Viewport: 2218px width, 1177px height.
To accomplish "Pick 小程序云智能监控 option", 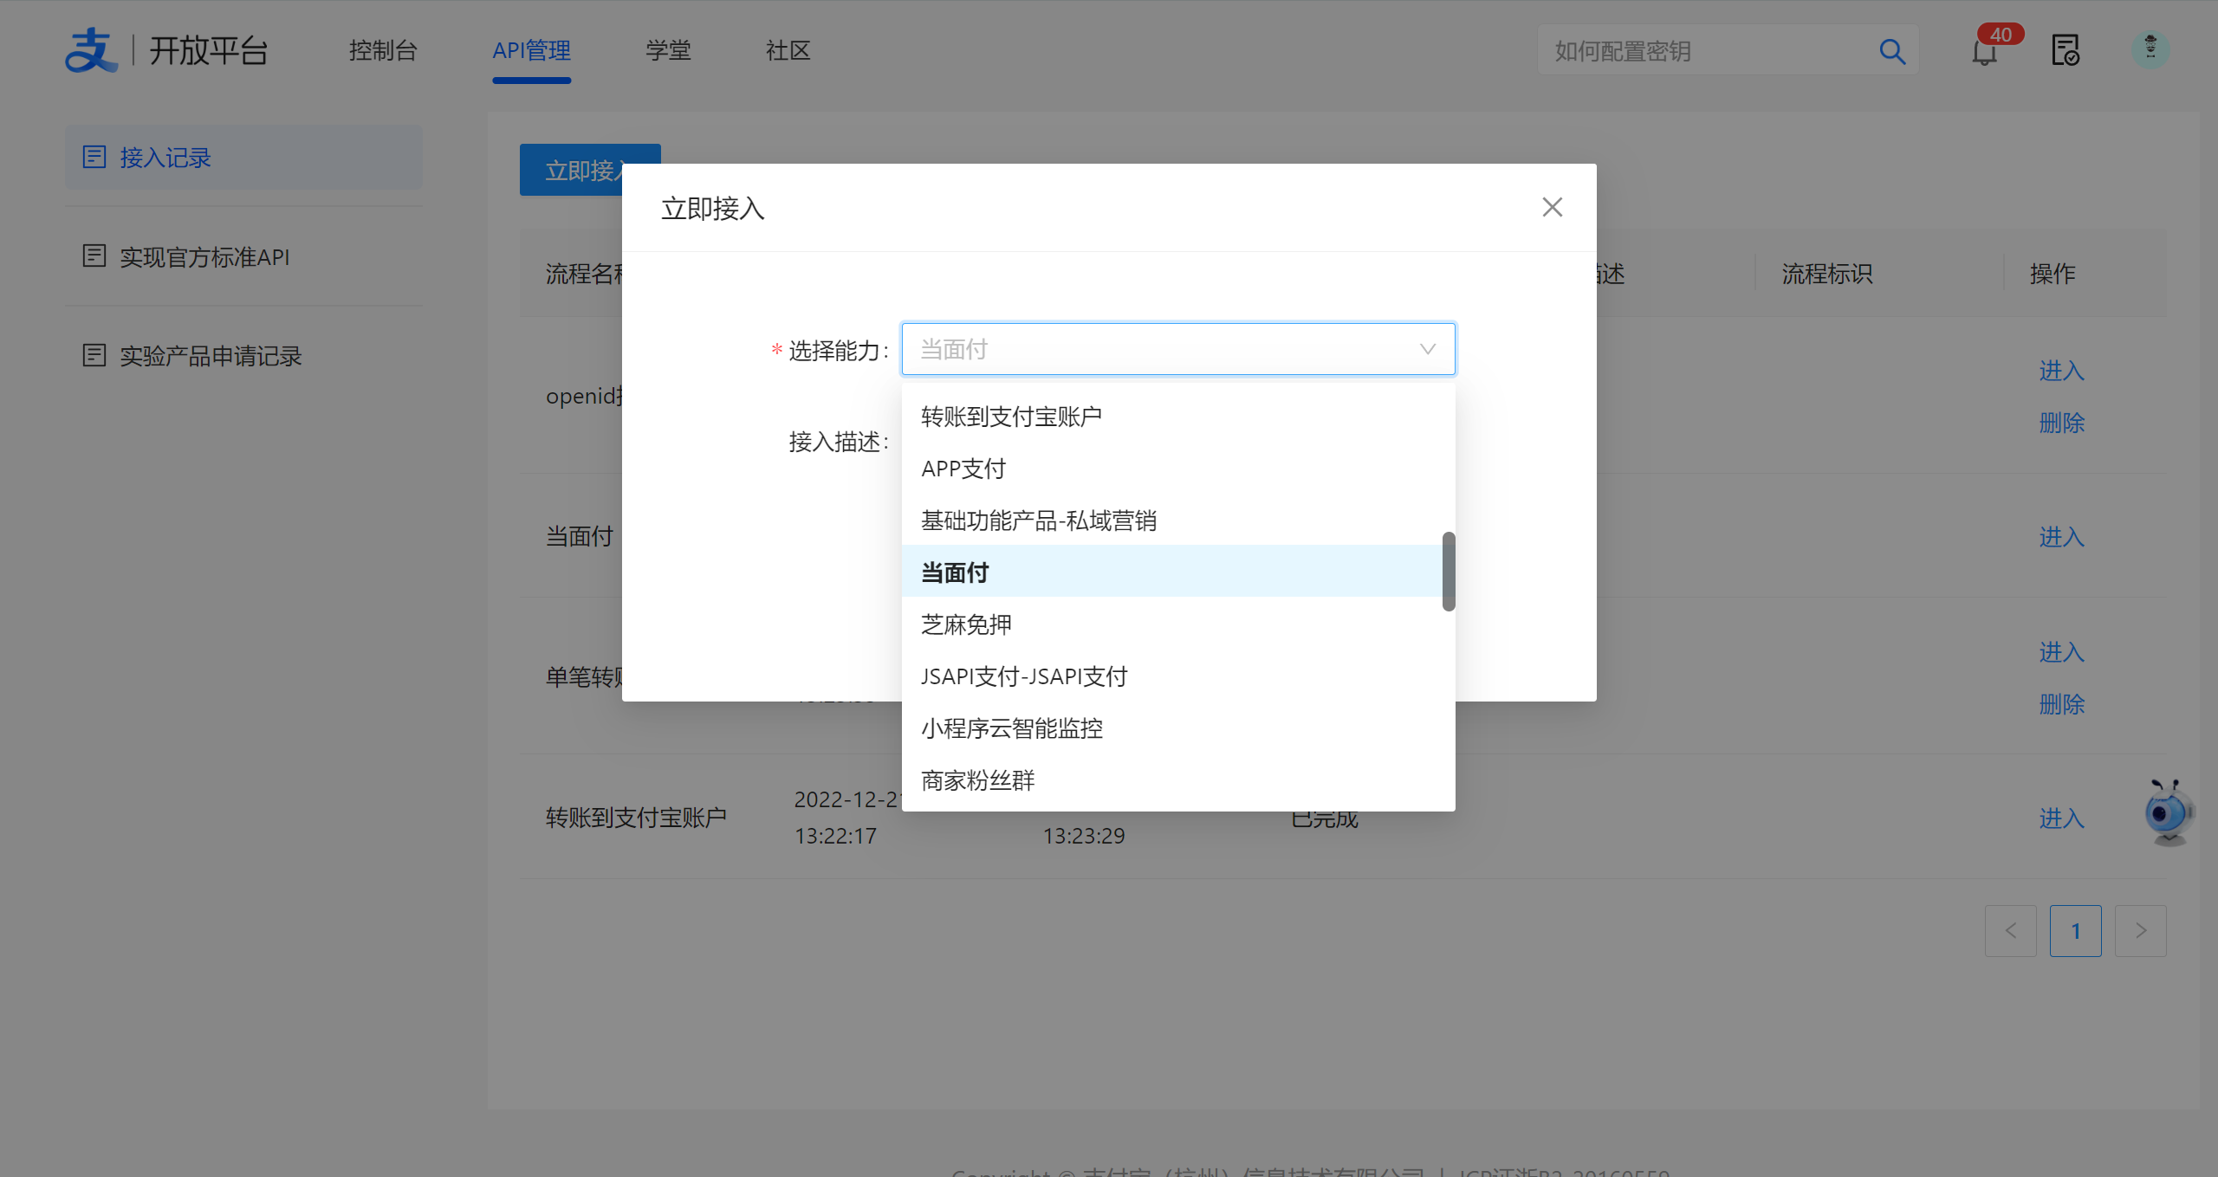I will pyautogui.click(x=1178, y=728).
